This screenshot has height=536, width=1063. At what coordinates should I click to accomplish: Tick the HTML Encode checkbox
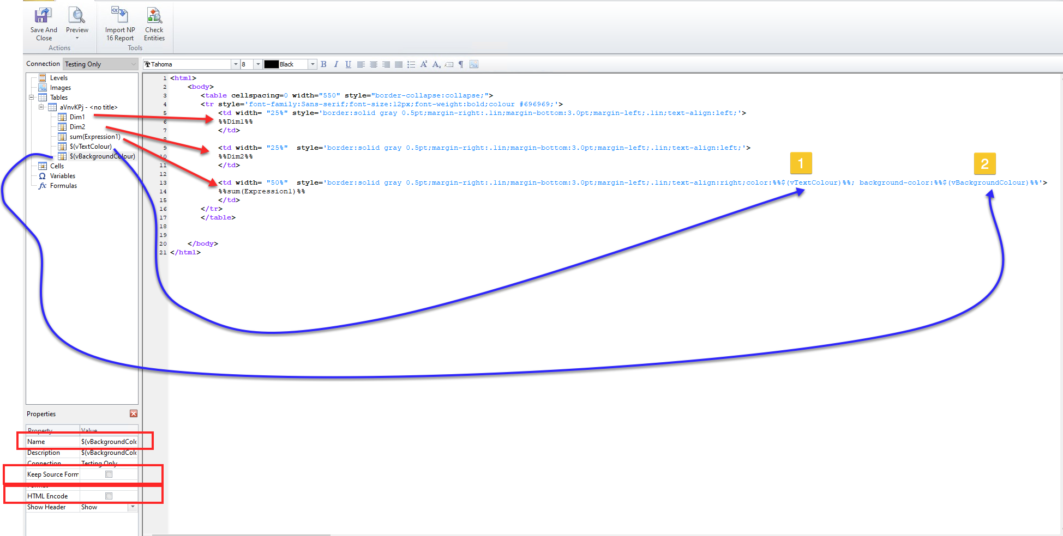(109, 496)
